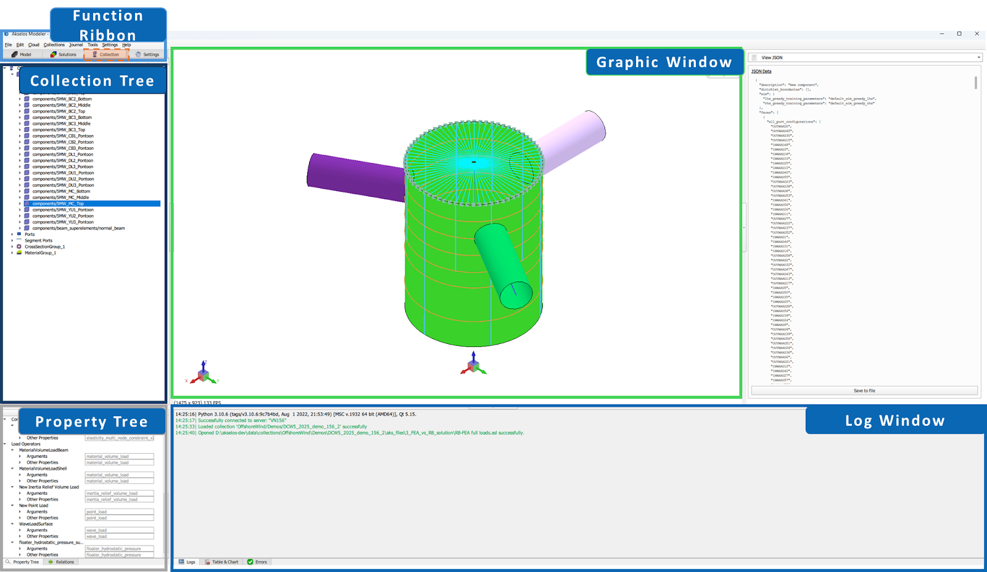Switch to the Relations tab

coord(60,562)
